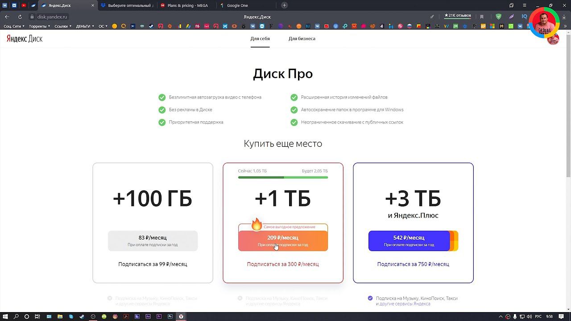The height and width of the screenshot is (321, 571).
Task: Open a new browser tab
Action: tap(284, 5)
